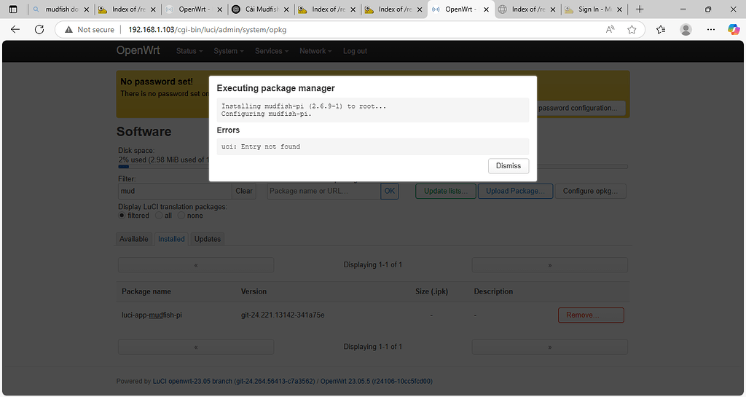Open browser Settings and more ellipsis
The image size is (746, 397).
coord(710,30)
